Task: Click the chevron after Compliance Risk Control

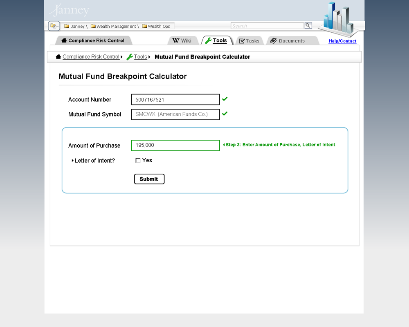Action: [121, 57]
